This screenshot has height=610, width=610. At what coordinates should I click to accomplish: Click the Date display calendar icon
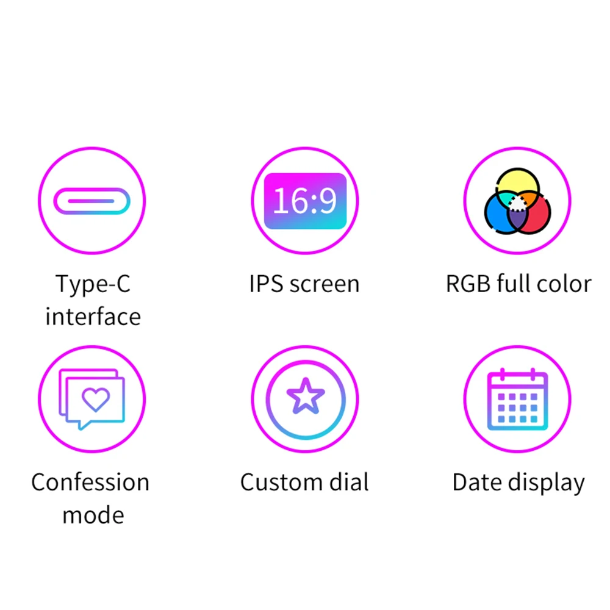coord(517,399)
